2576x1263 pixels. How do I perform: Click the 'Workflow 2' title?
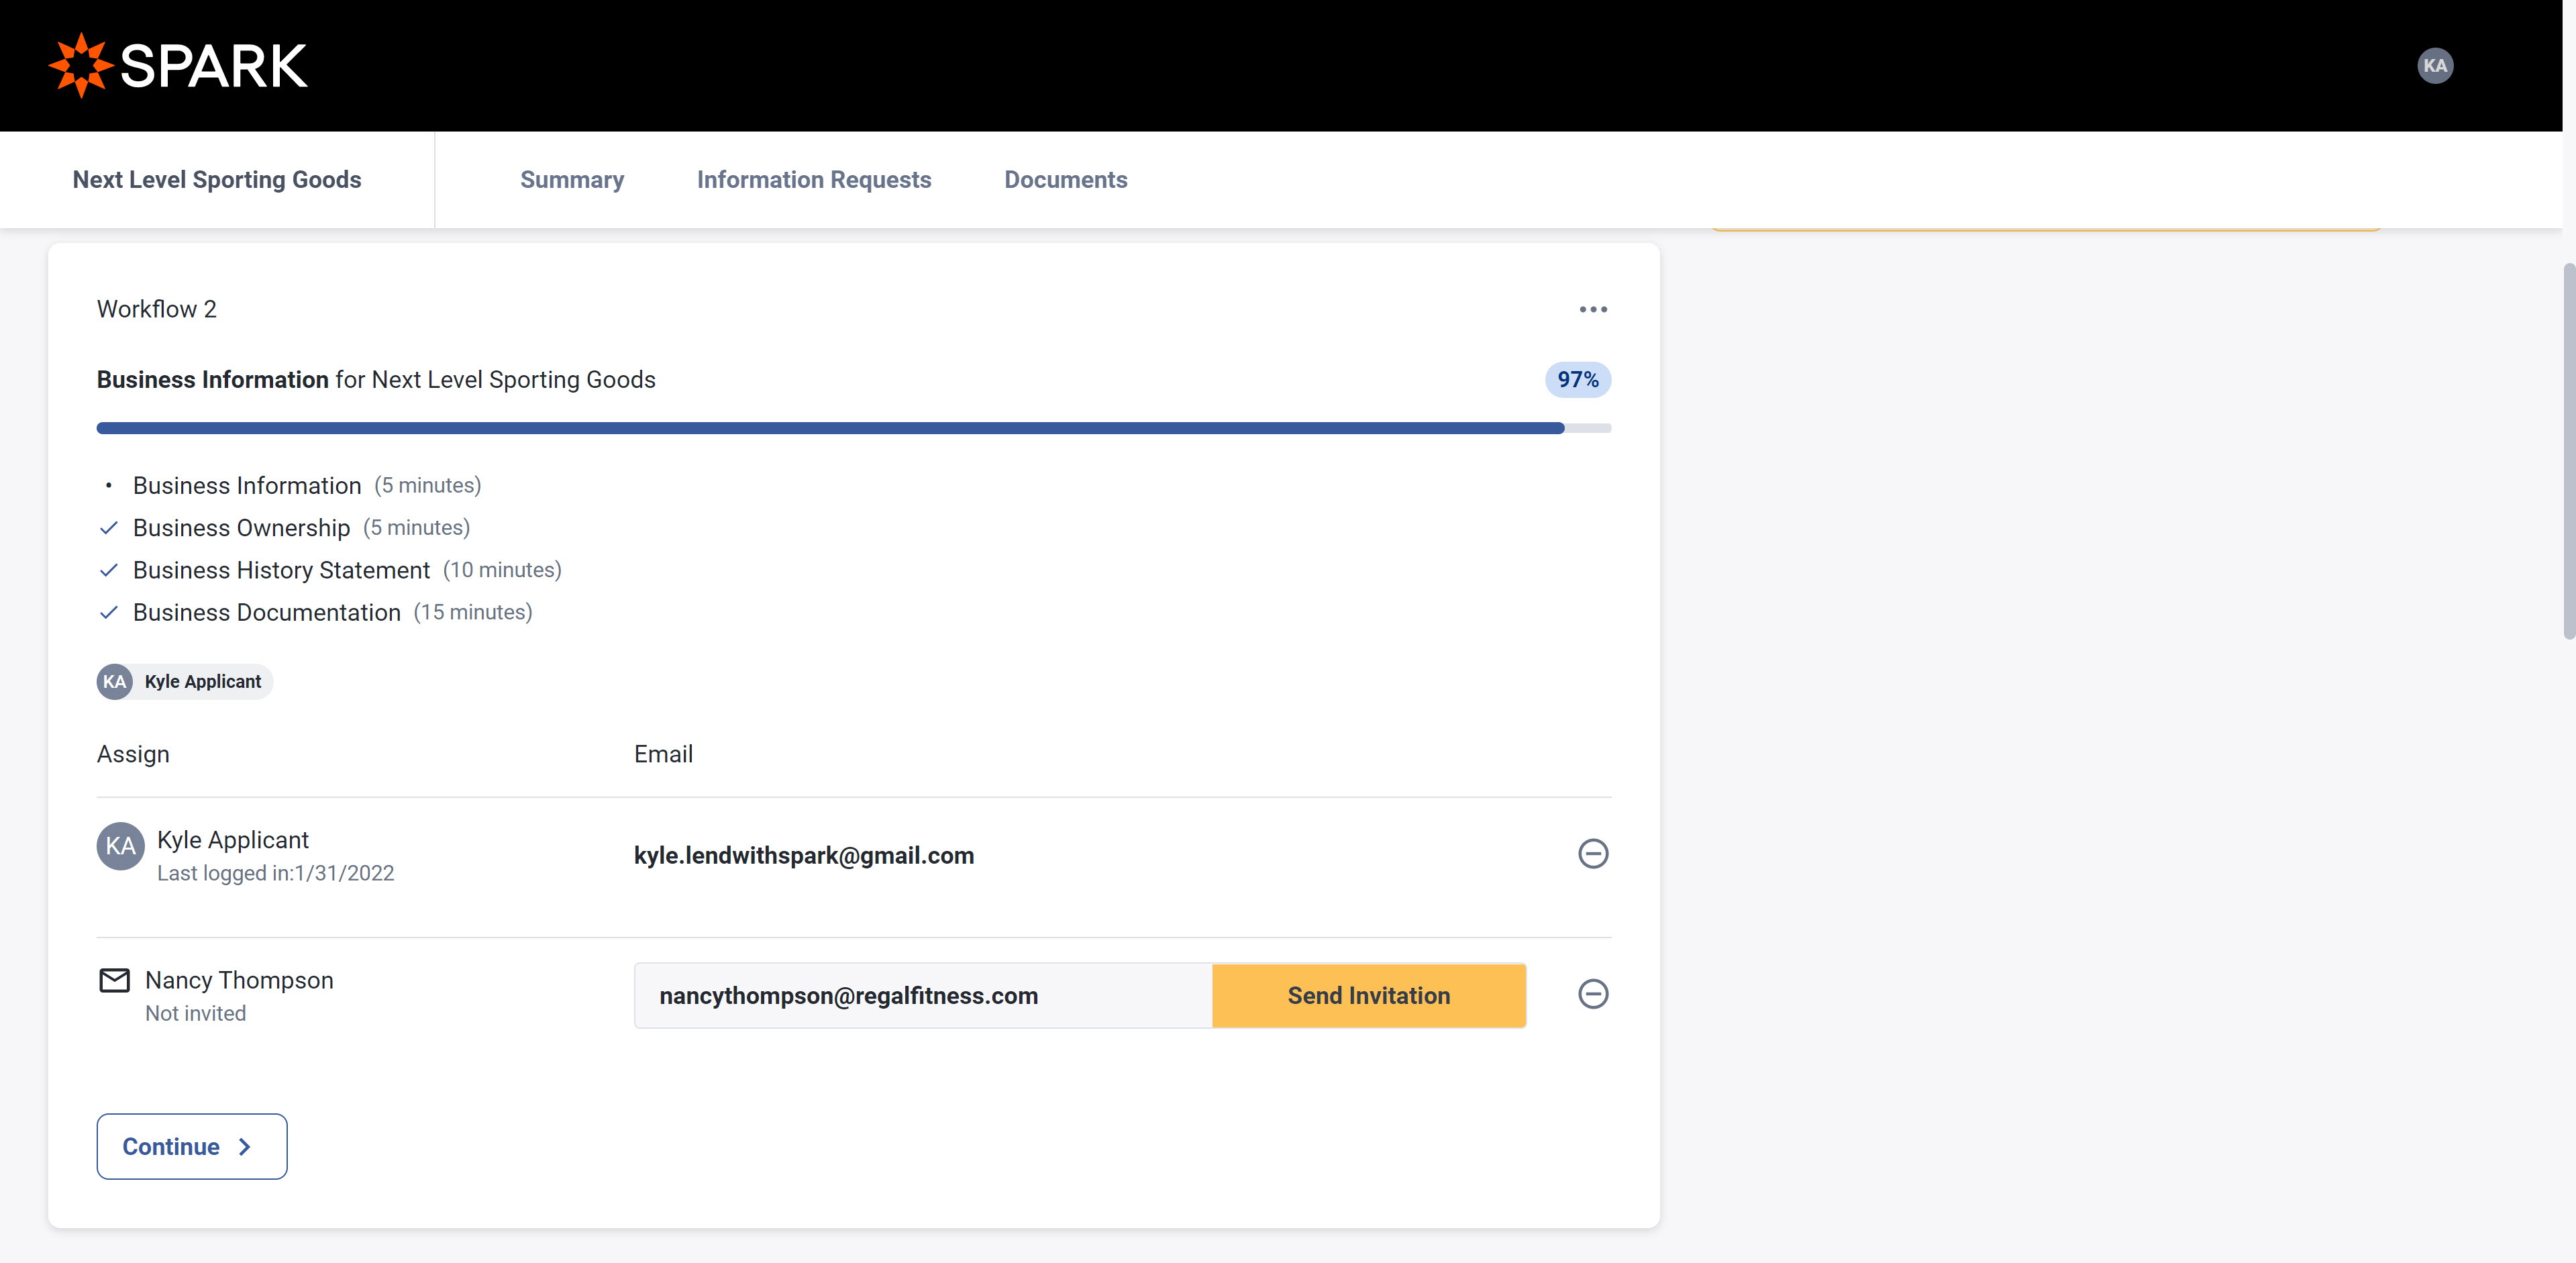156,310
